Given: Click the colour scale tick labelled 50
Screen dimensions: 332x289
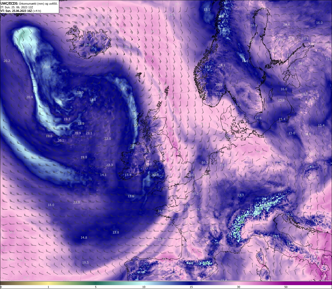Looking at the screenshot, I should tap(286, 287).
